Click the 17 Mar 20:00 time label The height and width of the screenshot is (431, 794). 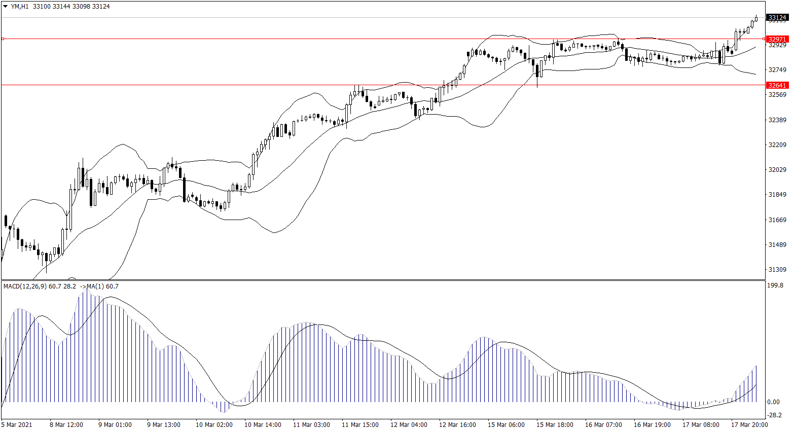pos(749,425)
